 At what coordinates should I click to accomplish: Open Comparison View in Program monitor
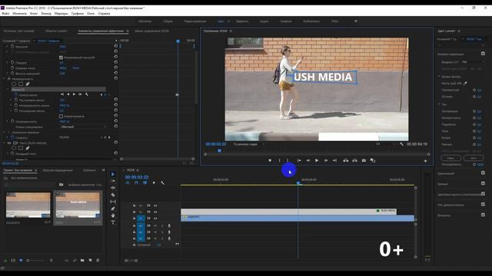coord(373,160)
